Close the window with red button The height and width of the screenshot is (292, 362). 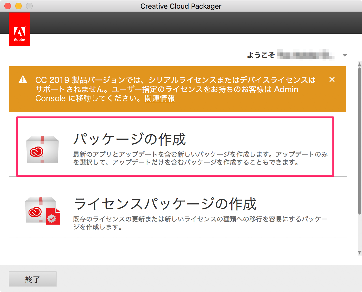click(x=8, y=6)
